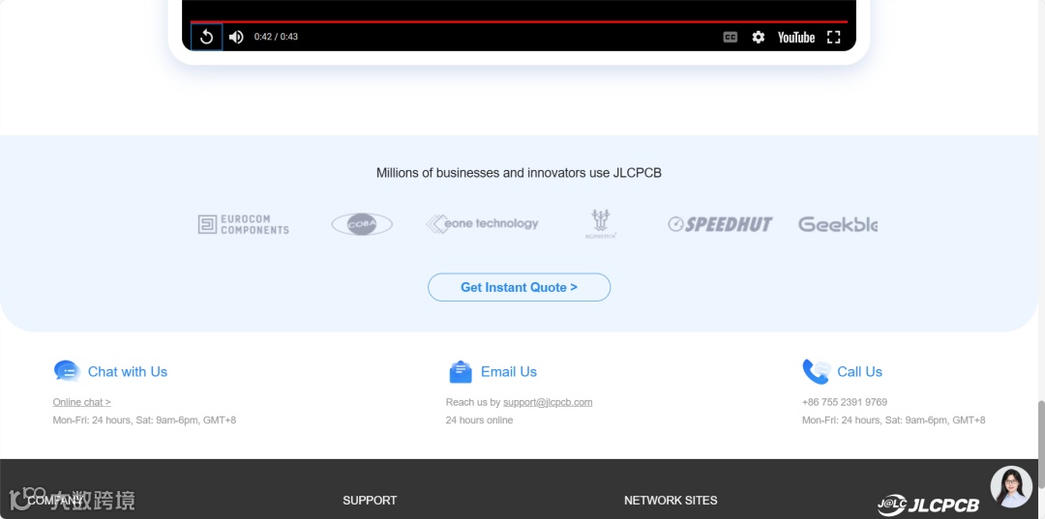Screen dimensions: 1045x519
Task: Click the Chat with Us heading
Action: click(x=128, y=372)
